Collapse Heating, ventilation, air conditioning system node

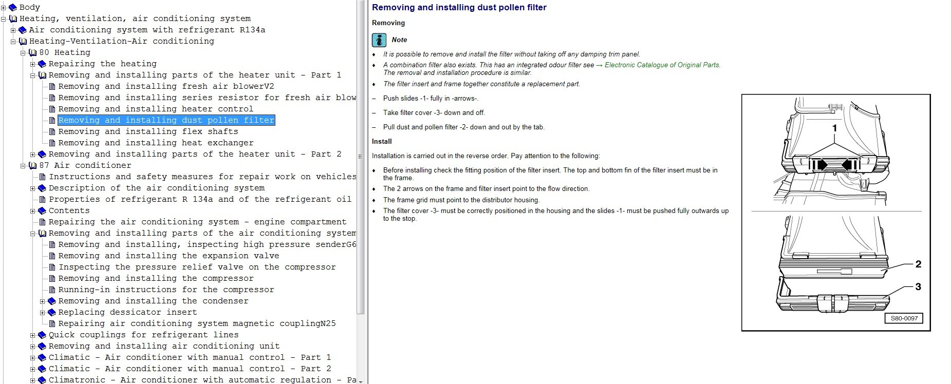point(4,19)
